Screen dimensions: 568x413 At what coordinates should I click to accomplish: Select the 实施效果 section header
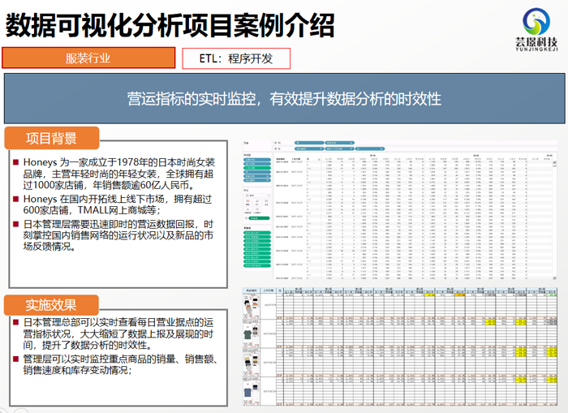pos(51,305)
